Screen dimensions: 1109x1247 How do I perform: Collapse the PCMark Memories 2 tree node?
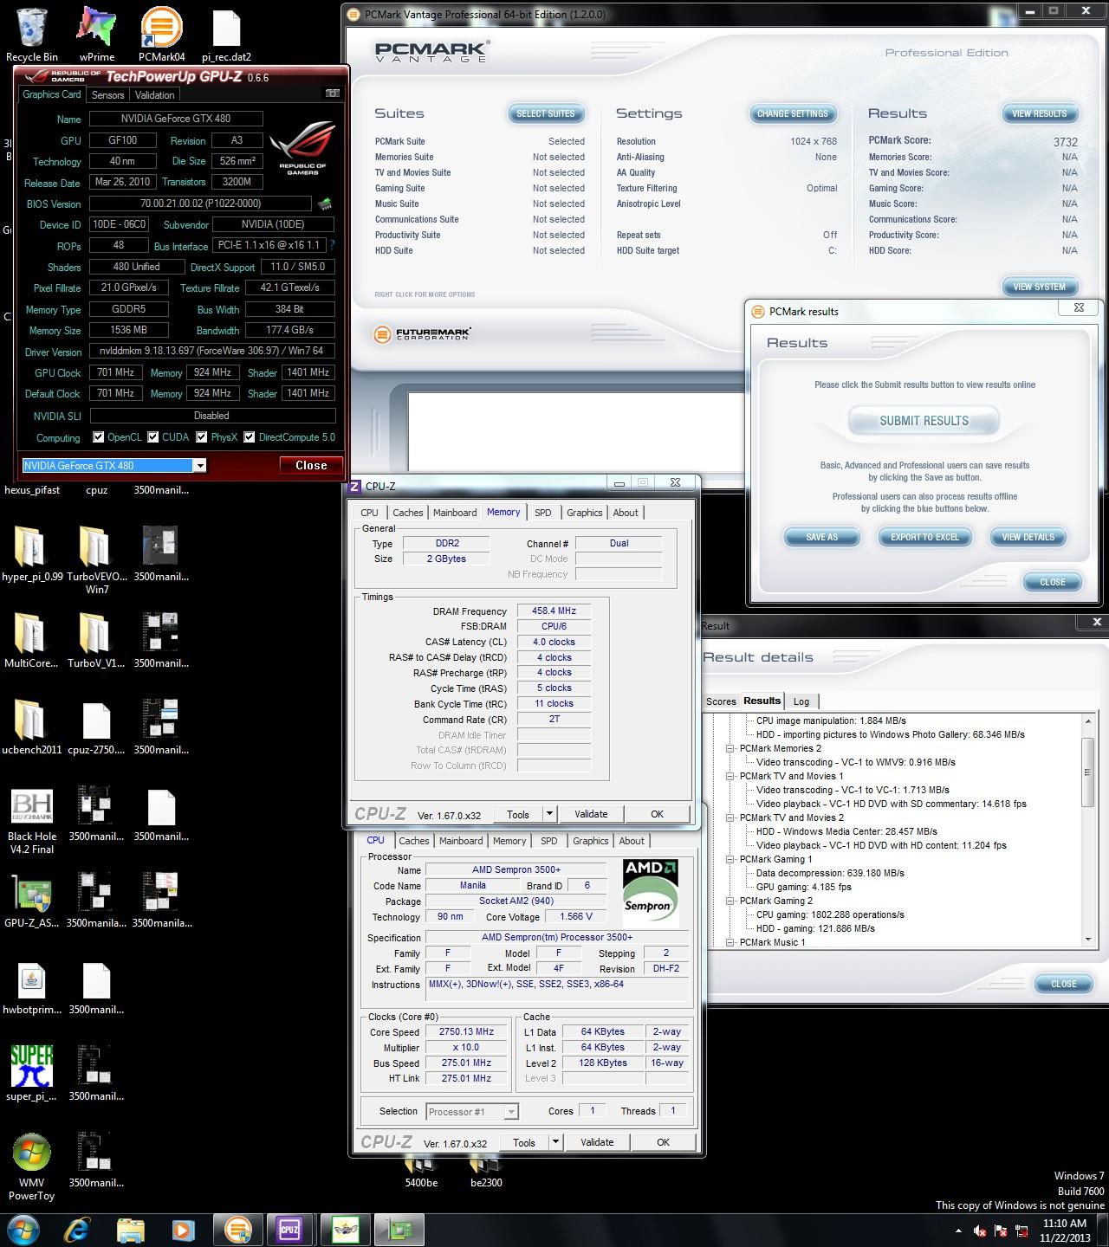730,748
